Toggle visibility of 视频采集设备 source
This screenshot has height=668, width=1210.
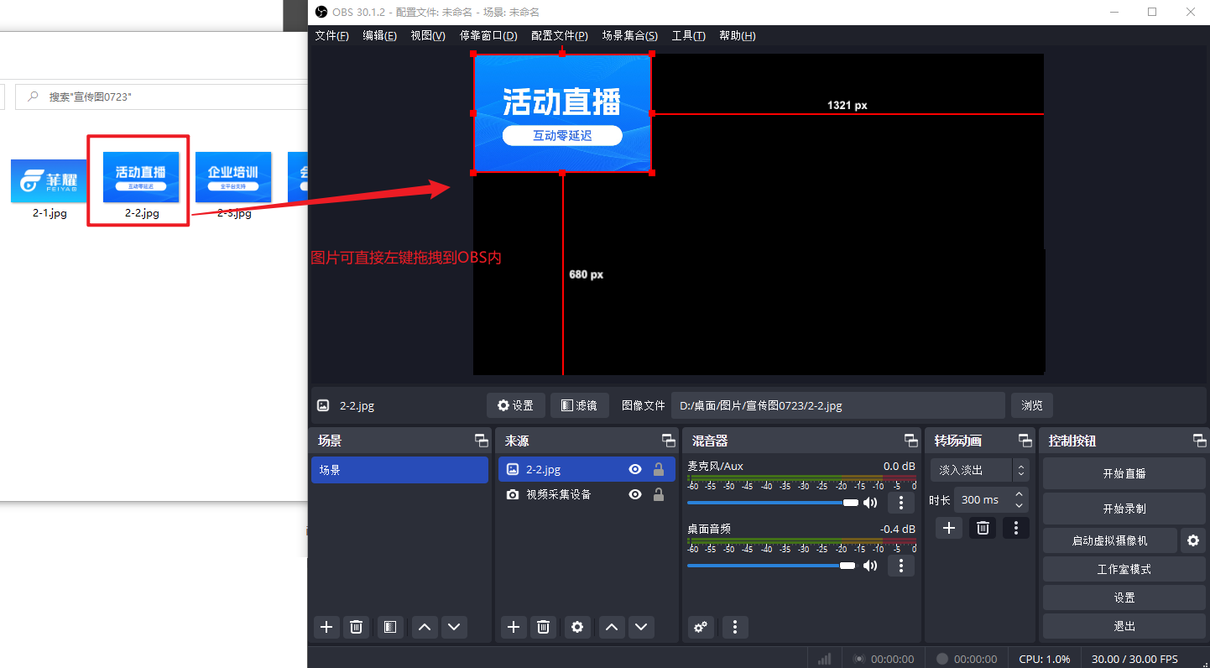pos(635,495)
